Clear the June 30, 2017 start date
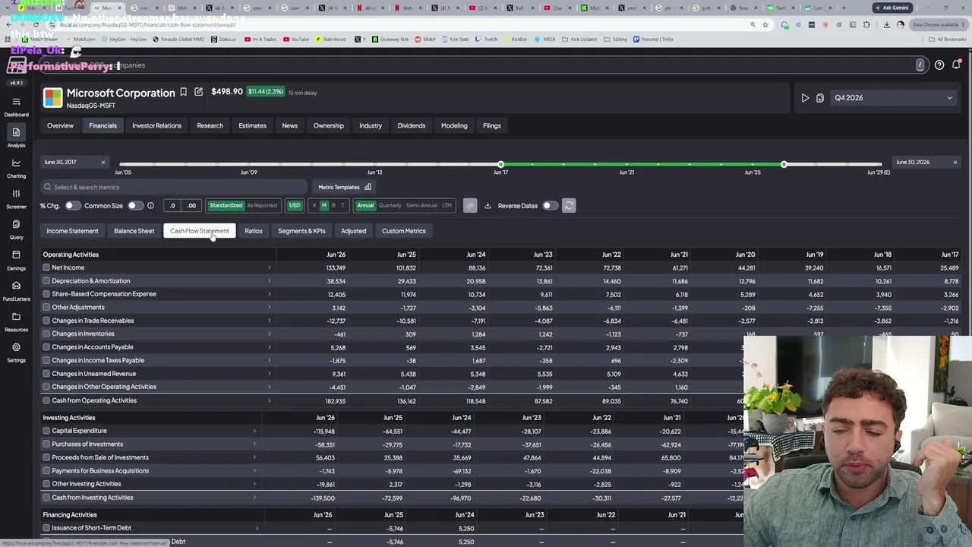 click(x=103, y=163)
